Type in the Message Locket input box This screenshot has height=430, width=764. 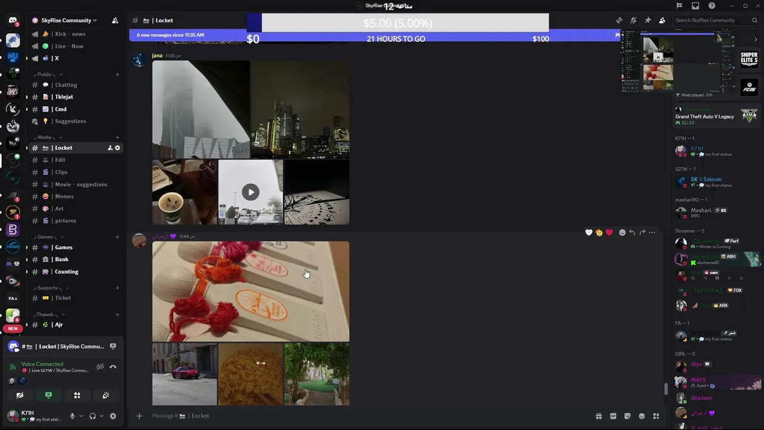click(370, 416)
